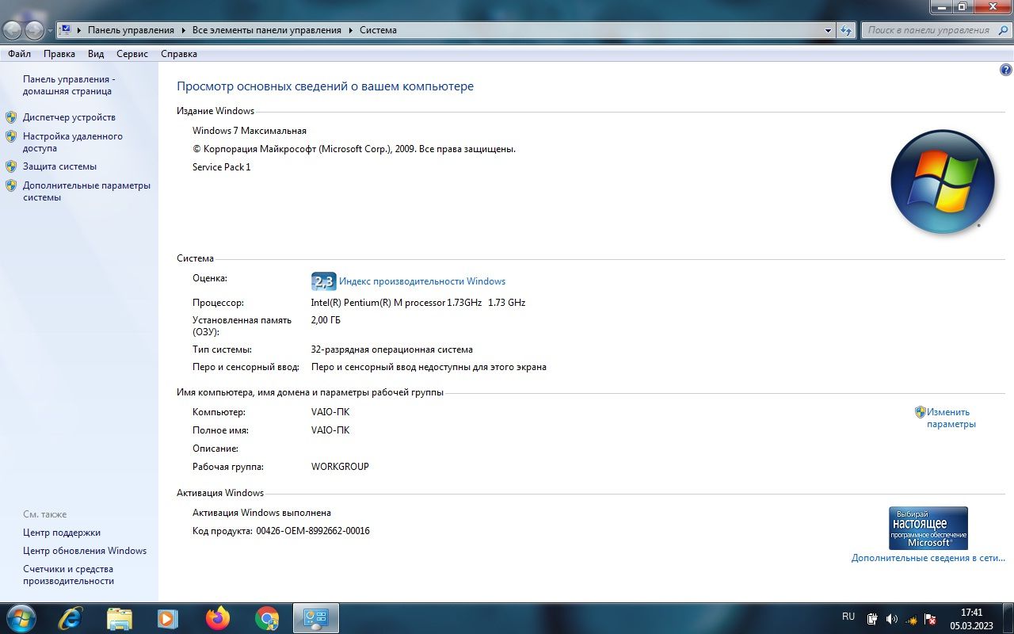Click the power plug tray icon
Viewport: 1014px width, 634px height.
(x=872, y=618)
